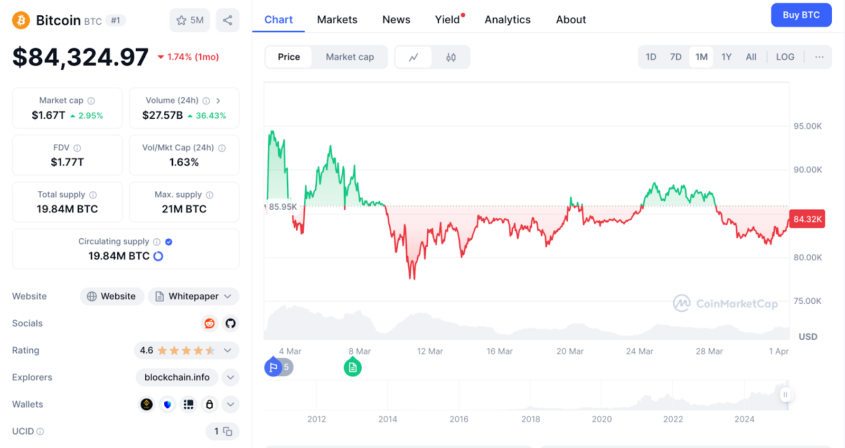Click the Buy BTC button

click(x=801, y=15)
